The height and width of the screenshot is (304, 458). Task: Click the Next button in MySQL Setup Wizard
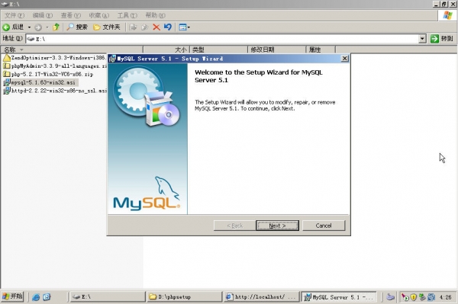point(277,226)
